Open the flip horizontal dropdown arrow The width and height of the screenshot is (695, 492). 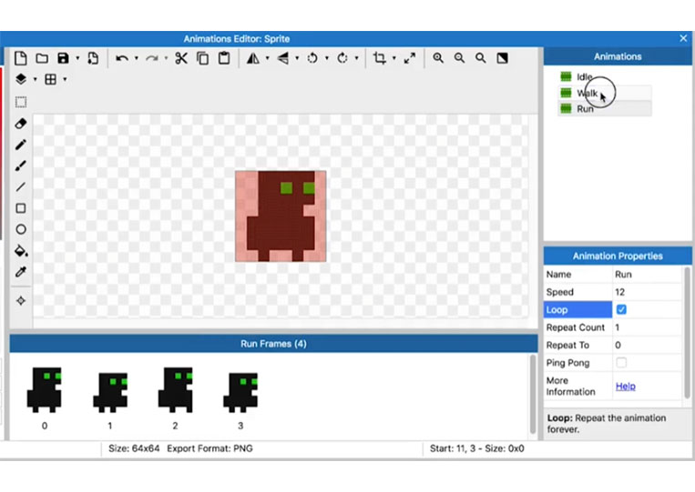267,58
